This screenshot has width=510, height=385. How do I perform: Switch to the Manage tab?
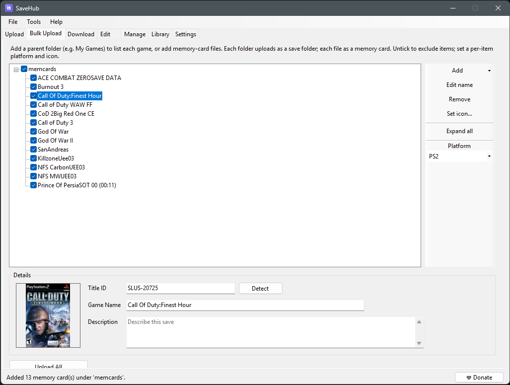135,34
